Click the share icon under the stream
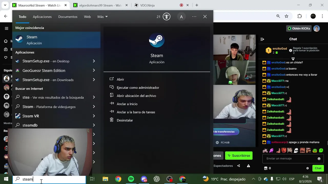The width and height of the screenshot is (328, 184). pyautogui.click(x=239, y=166)
